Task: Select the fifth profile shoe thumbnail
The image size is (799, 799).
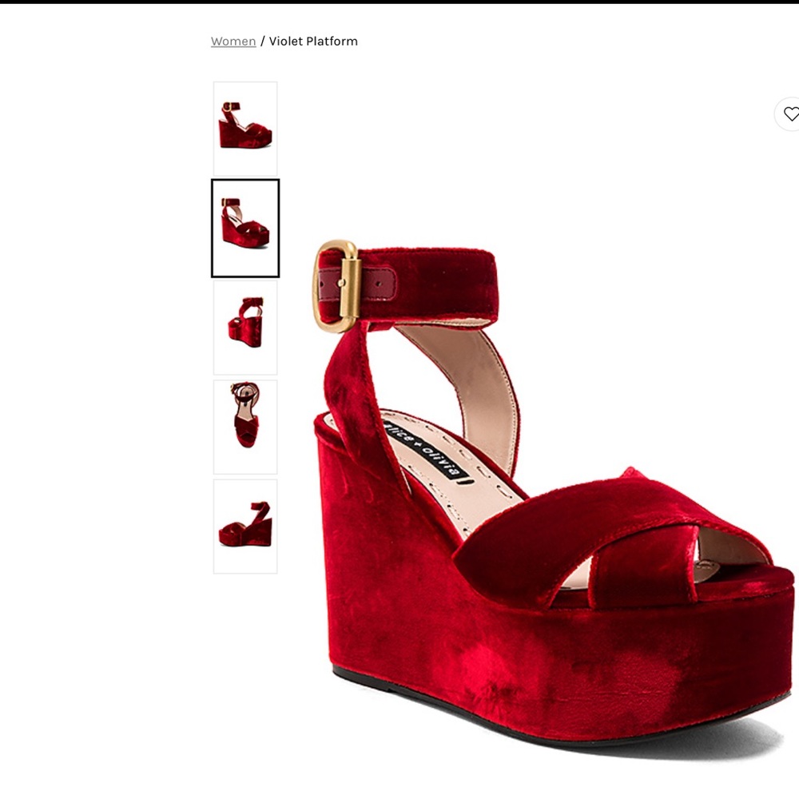Action: click(245, 527)
